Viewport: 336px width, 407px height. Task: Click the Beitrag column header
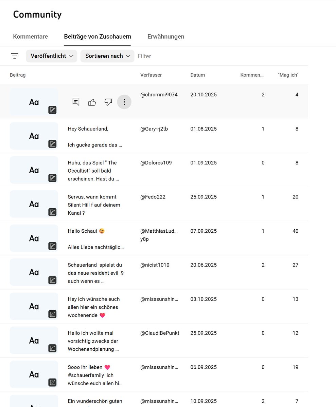(x=18, y=75)
